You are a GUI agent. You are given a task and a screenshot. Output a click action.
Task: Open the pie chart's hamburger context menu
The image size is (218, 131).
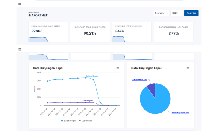tap(188, 68)
